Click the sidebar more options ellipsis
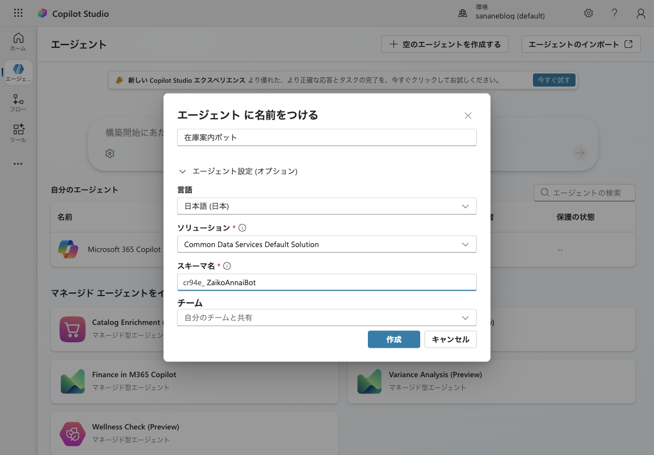Viewport: 654px width, 455px height. [18, 163]
